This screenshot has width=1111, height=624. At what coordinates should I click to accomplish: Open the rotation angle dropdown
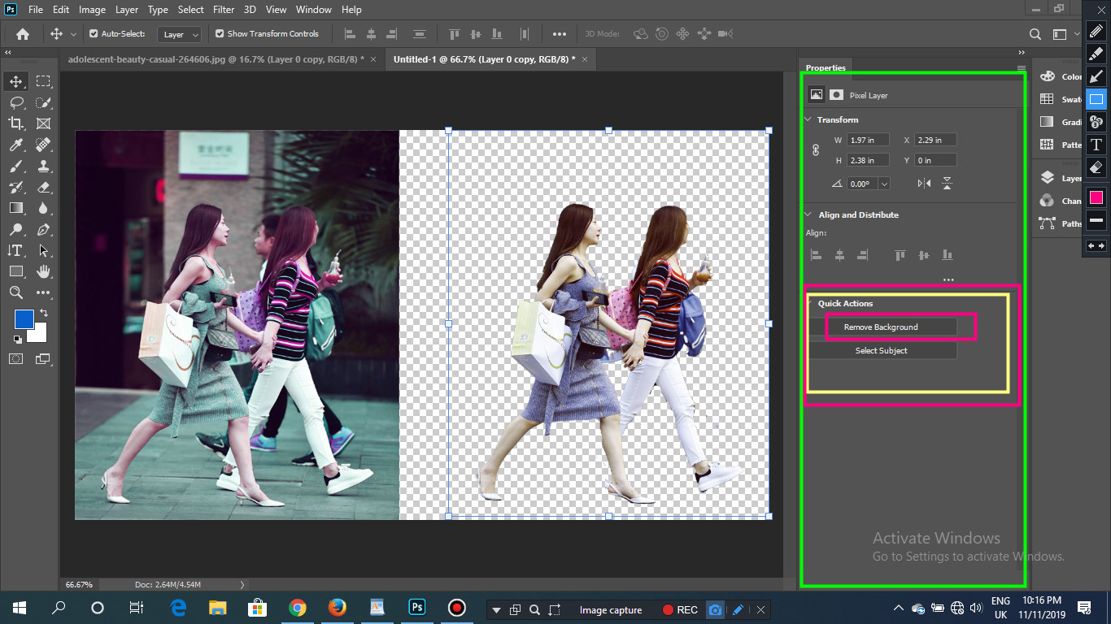coord(884,184)
